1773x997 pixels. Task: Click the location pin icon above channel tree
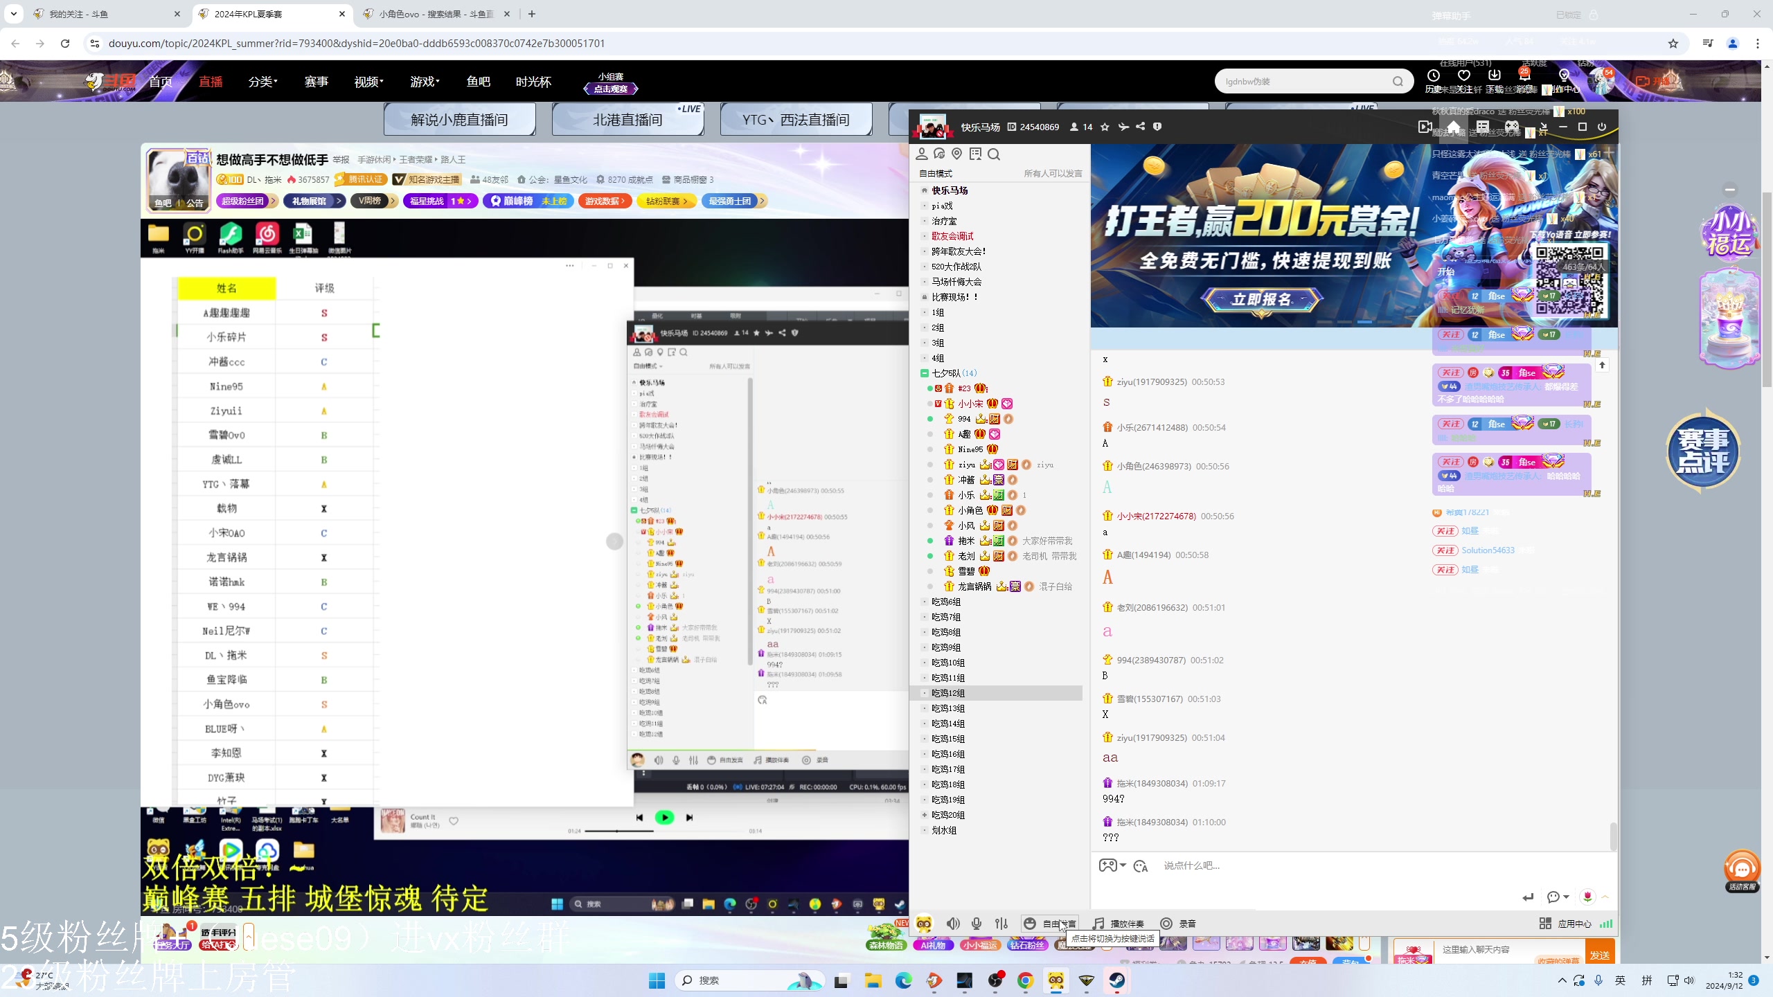(x=957, y=154)
